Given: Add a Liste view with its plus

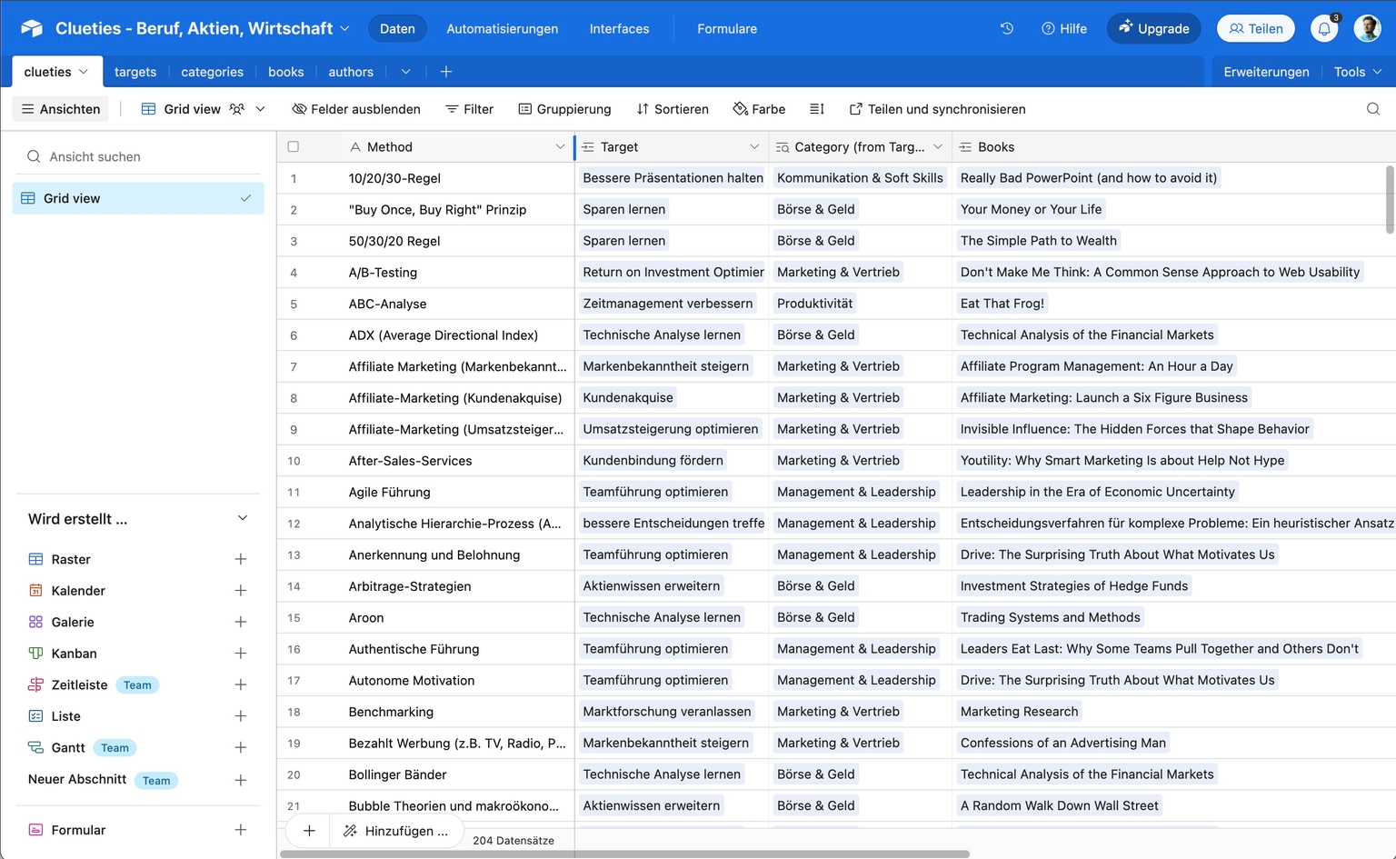Looking at the screenshot, I should coord(241,716).
